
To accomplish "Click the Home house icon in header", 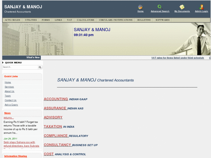I will coord(140,7).
